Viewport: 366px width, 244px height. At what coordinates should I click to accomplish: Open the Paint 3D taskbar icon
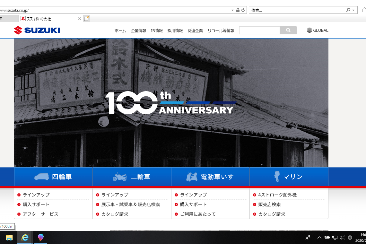pyautogui.click(x=41, y=238)
